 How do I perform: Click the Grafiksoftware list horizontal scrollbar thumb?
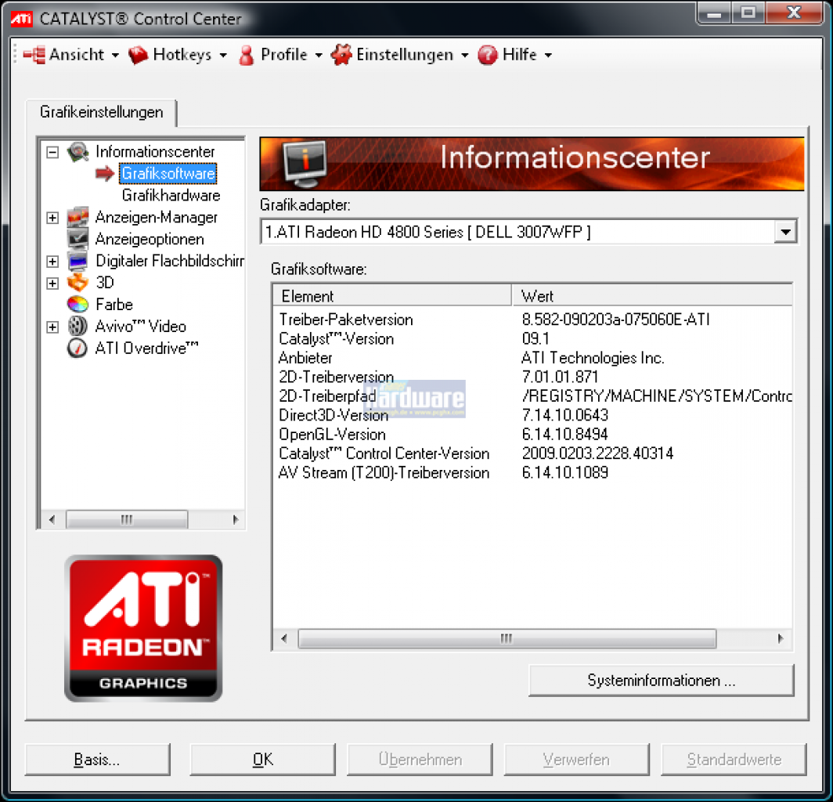(507, 638)
